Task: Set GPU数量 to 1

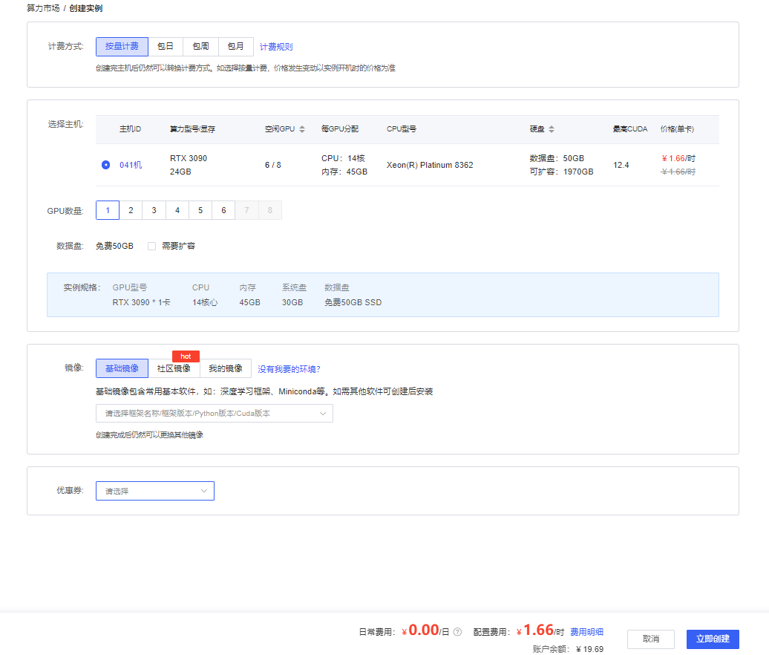Action: (x=108, y=210)
